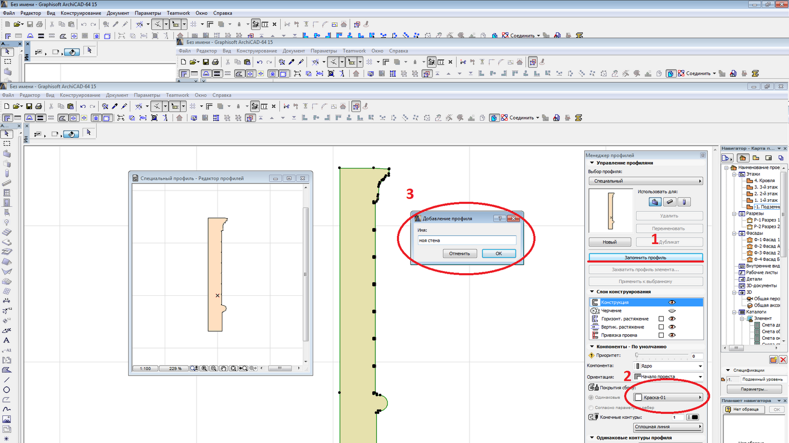Open the Конструирование menu in the front window
This screenshot has height=443, width=789.
point(80,95)
